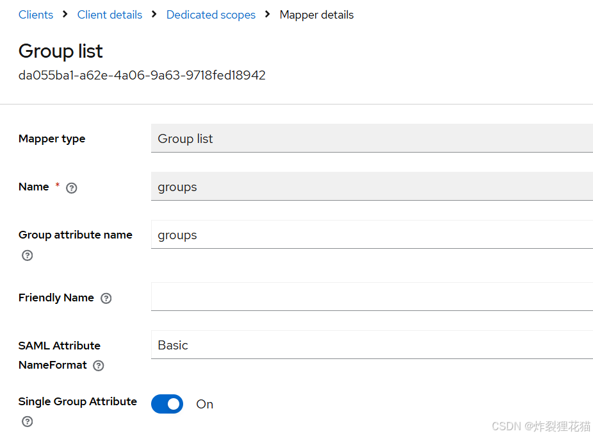Click chevron after Client details breadcrumb
The image size is (593, 436).
(x=154, y=14)
